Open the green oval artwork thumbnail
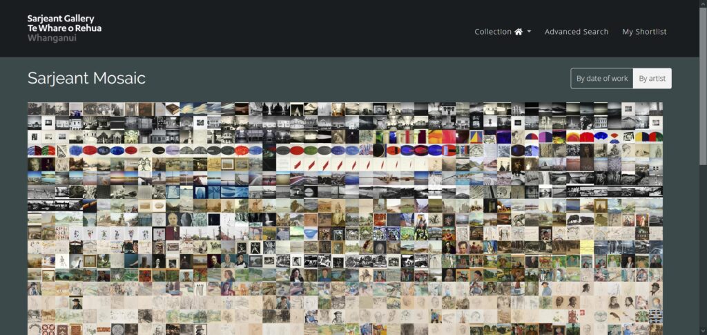The height and width of the screenshot is (335, 707). point(311,150)
